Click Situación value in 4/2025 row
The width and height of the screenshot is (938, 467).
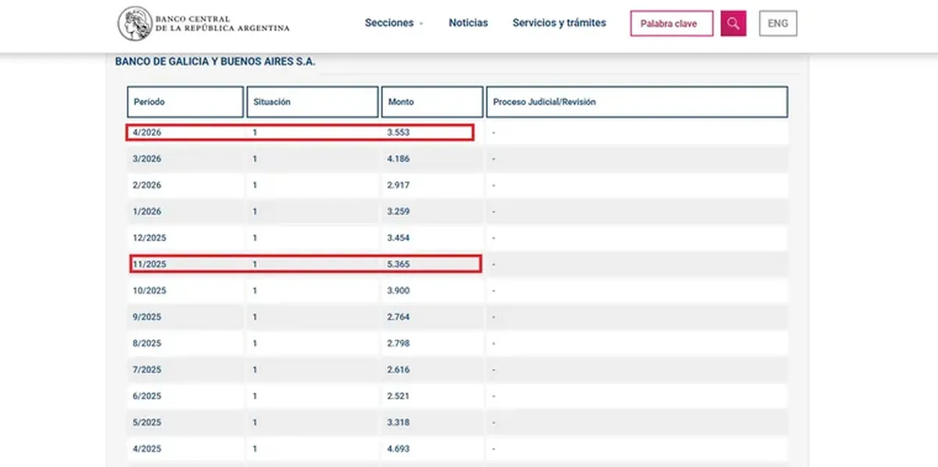(255, 449)
